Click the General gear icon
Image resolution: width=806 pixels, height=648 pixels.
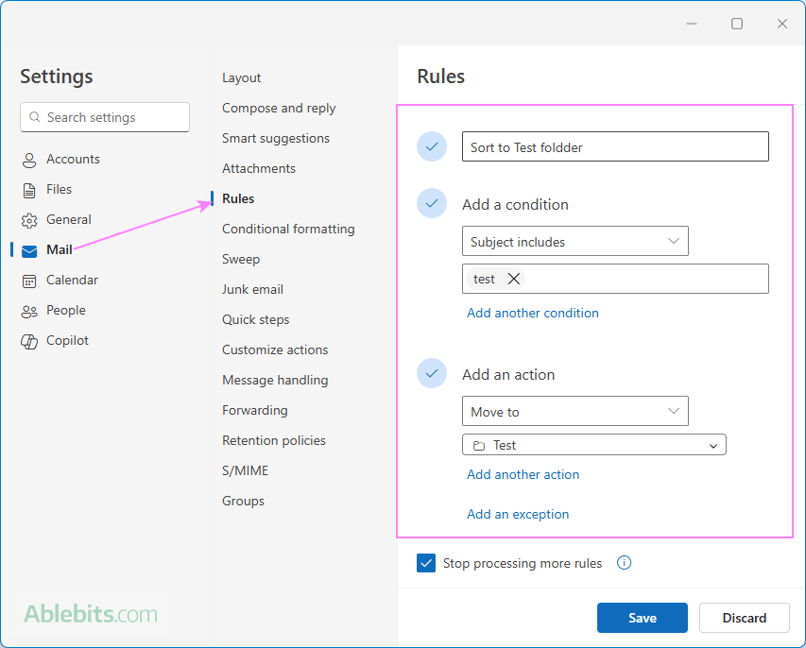tap(29, 220)
